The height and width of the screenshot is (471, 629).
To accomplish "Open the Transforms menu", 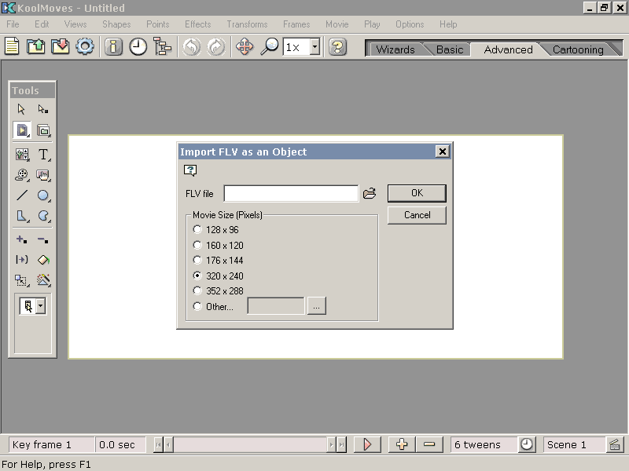I will 247,24.
